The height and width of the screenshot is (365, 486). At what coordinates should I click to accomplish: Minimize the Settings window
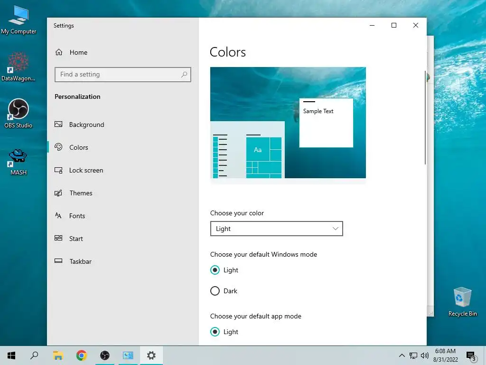pos(372,25)
